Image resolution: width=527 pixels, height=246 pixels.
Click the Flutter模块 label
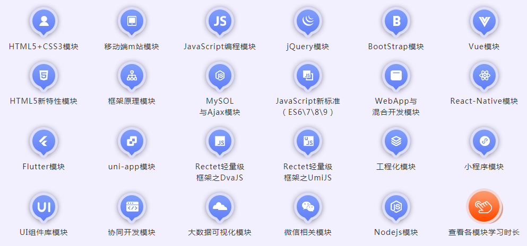coord(44,167)
